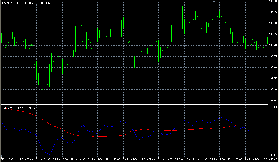This screenshot has height=162, width=279.
Task: Select the 29 Jan 06:00 time label
Action: click(x=148, y=159)
